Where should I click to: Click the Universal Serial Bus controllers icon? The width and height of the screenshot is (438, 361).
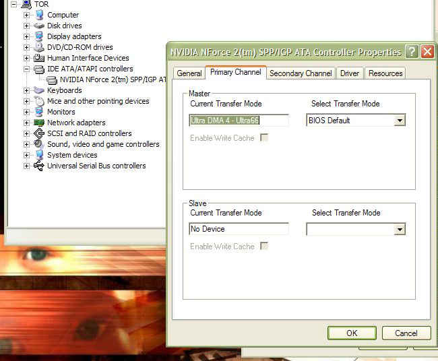(x=39, y=166)
